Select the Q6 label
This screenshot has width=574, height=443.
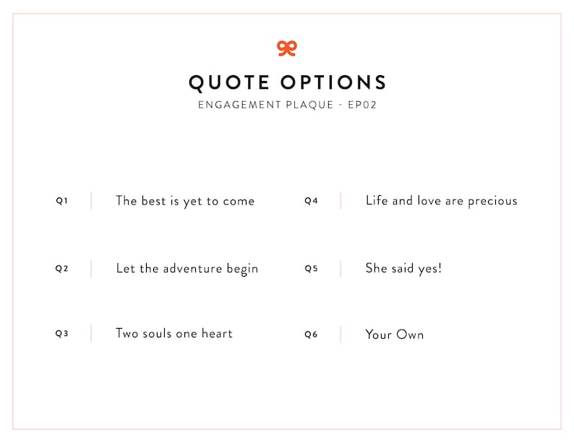(311, 335)
